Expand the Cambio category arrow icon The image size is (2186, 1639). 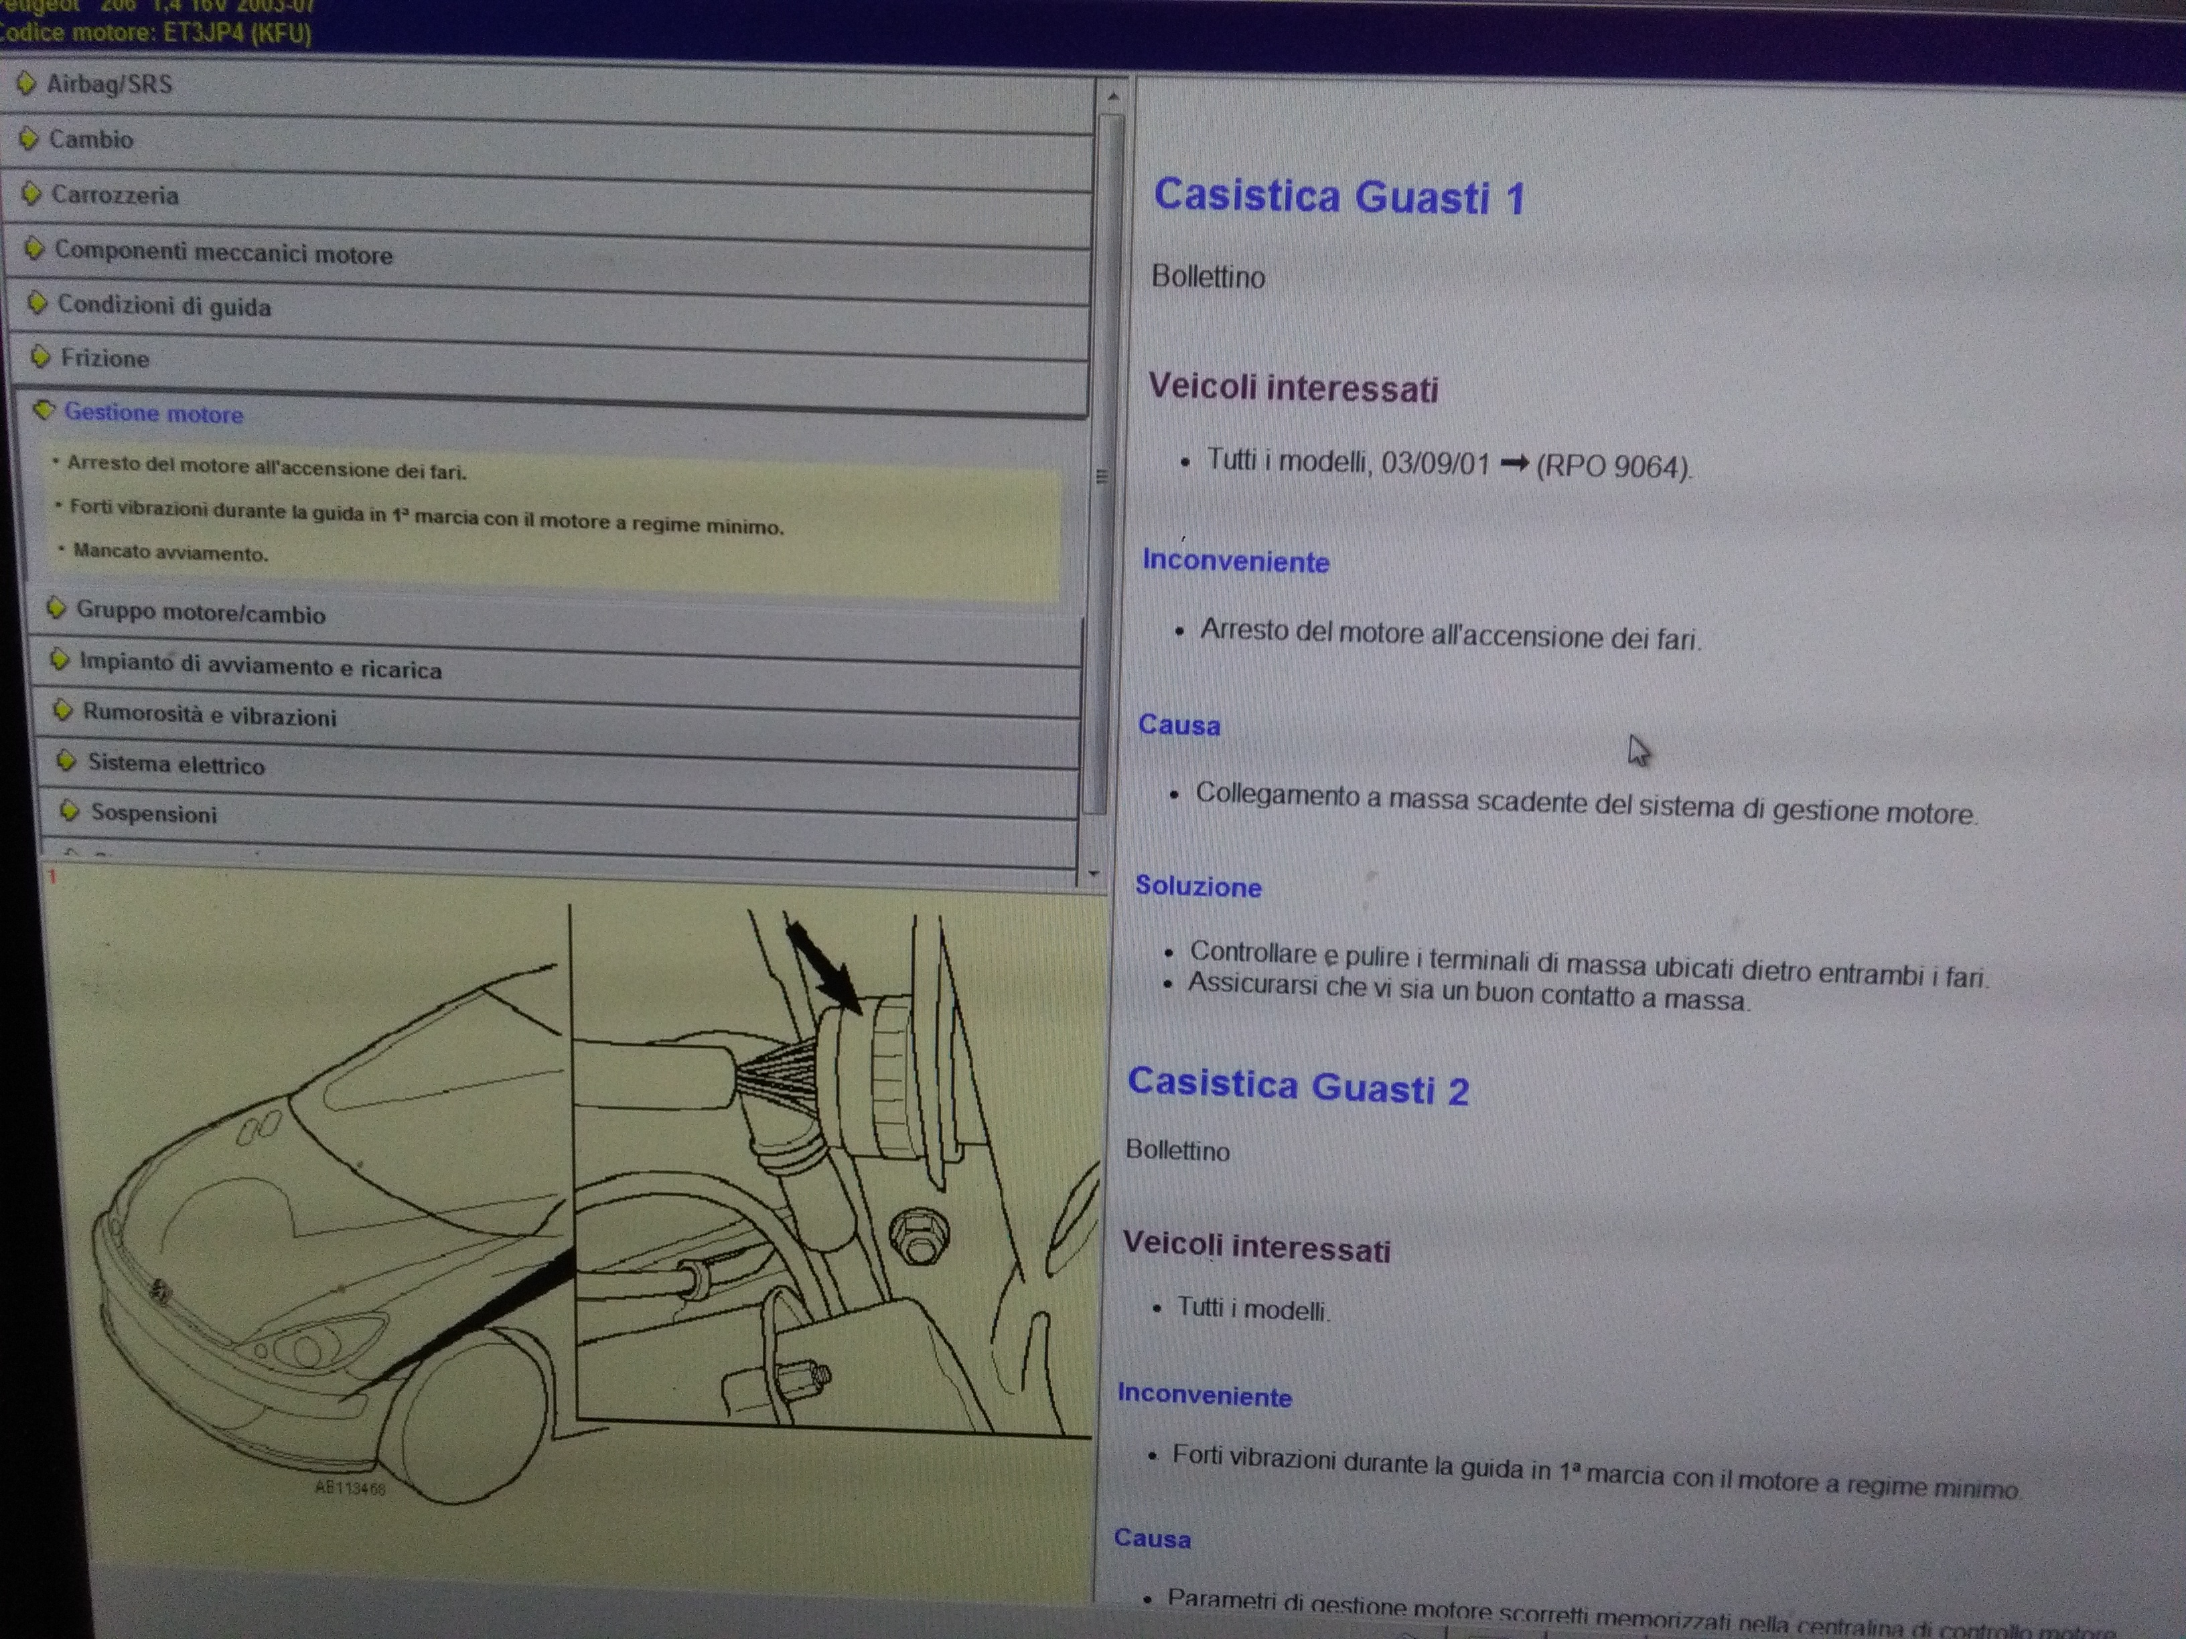tap(29, 139)
